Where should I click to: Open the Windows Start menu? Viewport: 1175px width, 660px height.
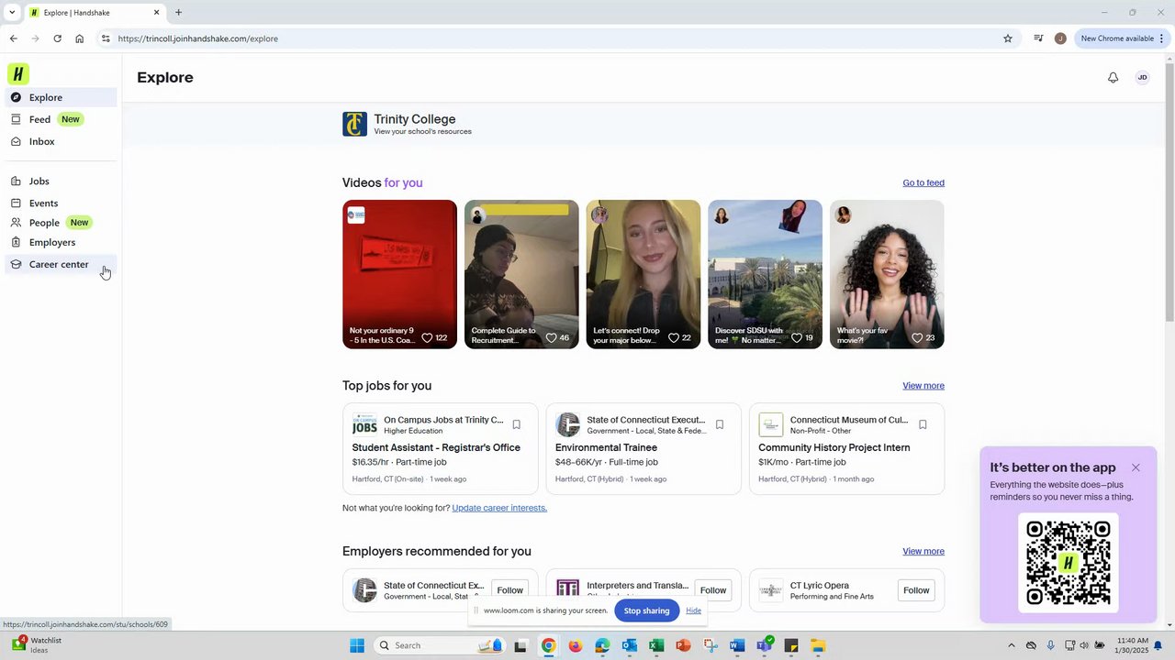(357, 645)
